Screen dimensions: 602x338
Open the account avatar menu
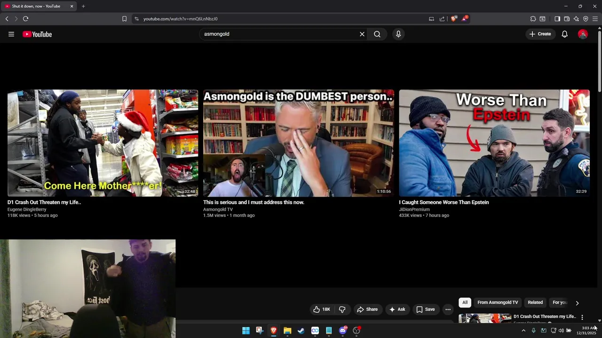(x=583, y=34)
